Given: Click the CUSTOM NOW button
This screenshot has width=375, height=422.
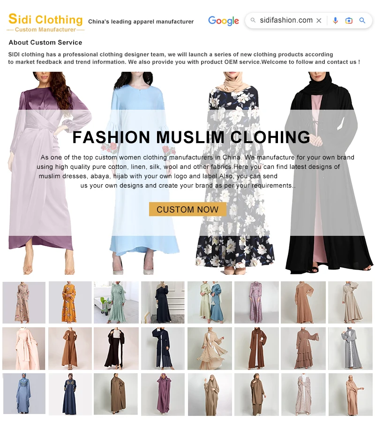Looking at the screenshot, I should 187,209.
